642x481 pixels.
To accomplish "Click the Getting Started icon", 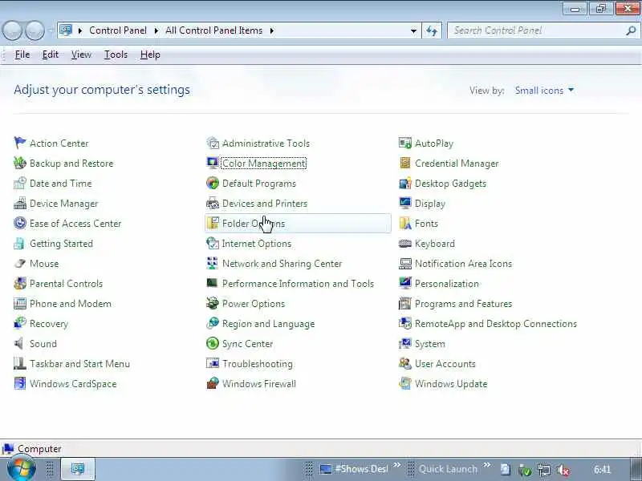I will click(x=19, y=243).
